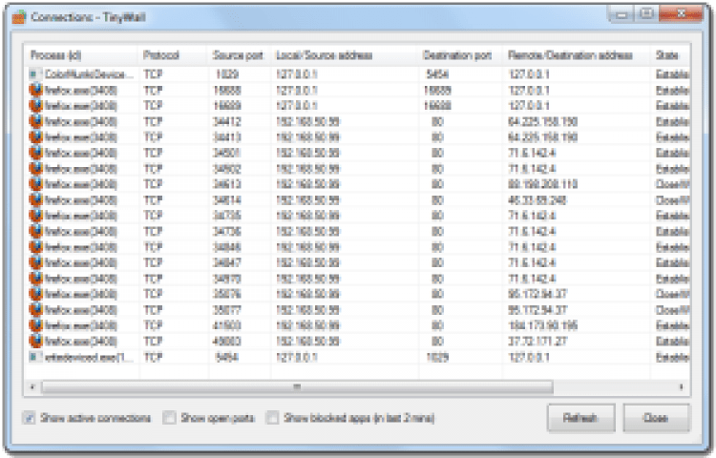Sort by the Source port column header

239,55
